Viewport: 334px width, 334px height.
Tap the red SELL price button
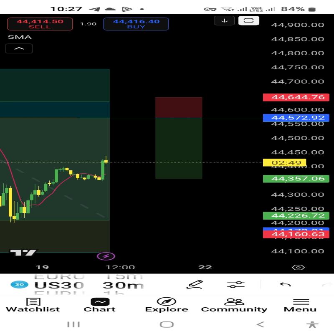coord(40,24)
